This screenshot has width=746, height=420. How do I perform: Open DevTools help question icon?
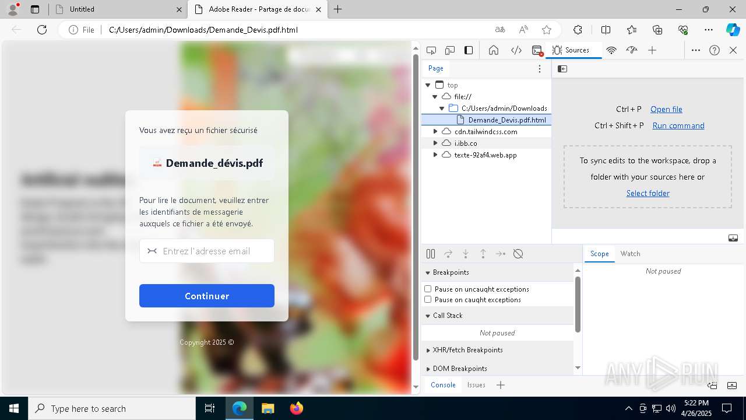tap(715, 50)
